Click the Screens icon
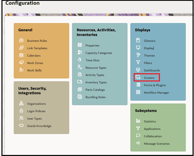 (138, 77)
